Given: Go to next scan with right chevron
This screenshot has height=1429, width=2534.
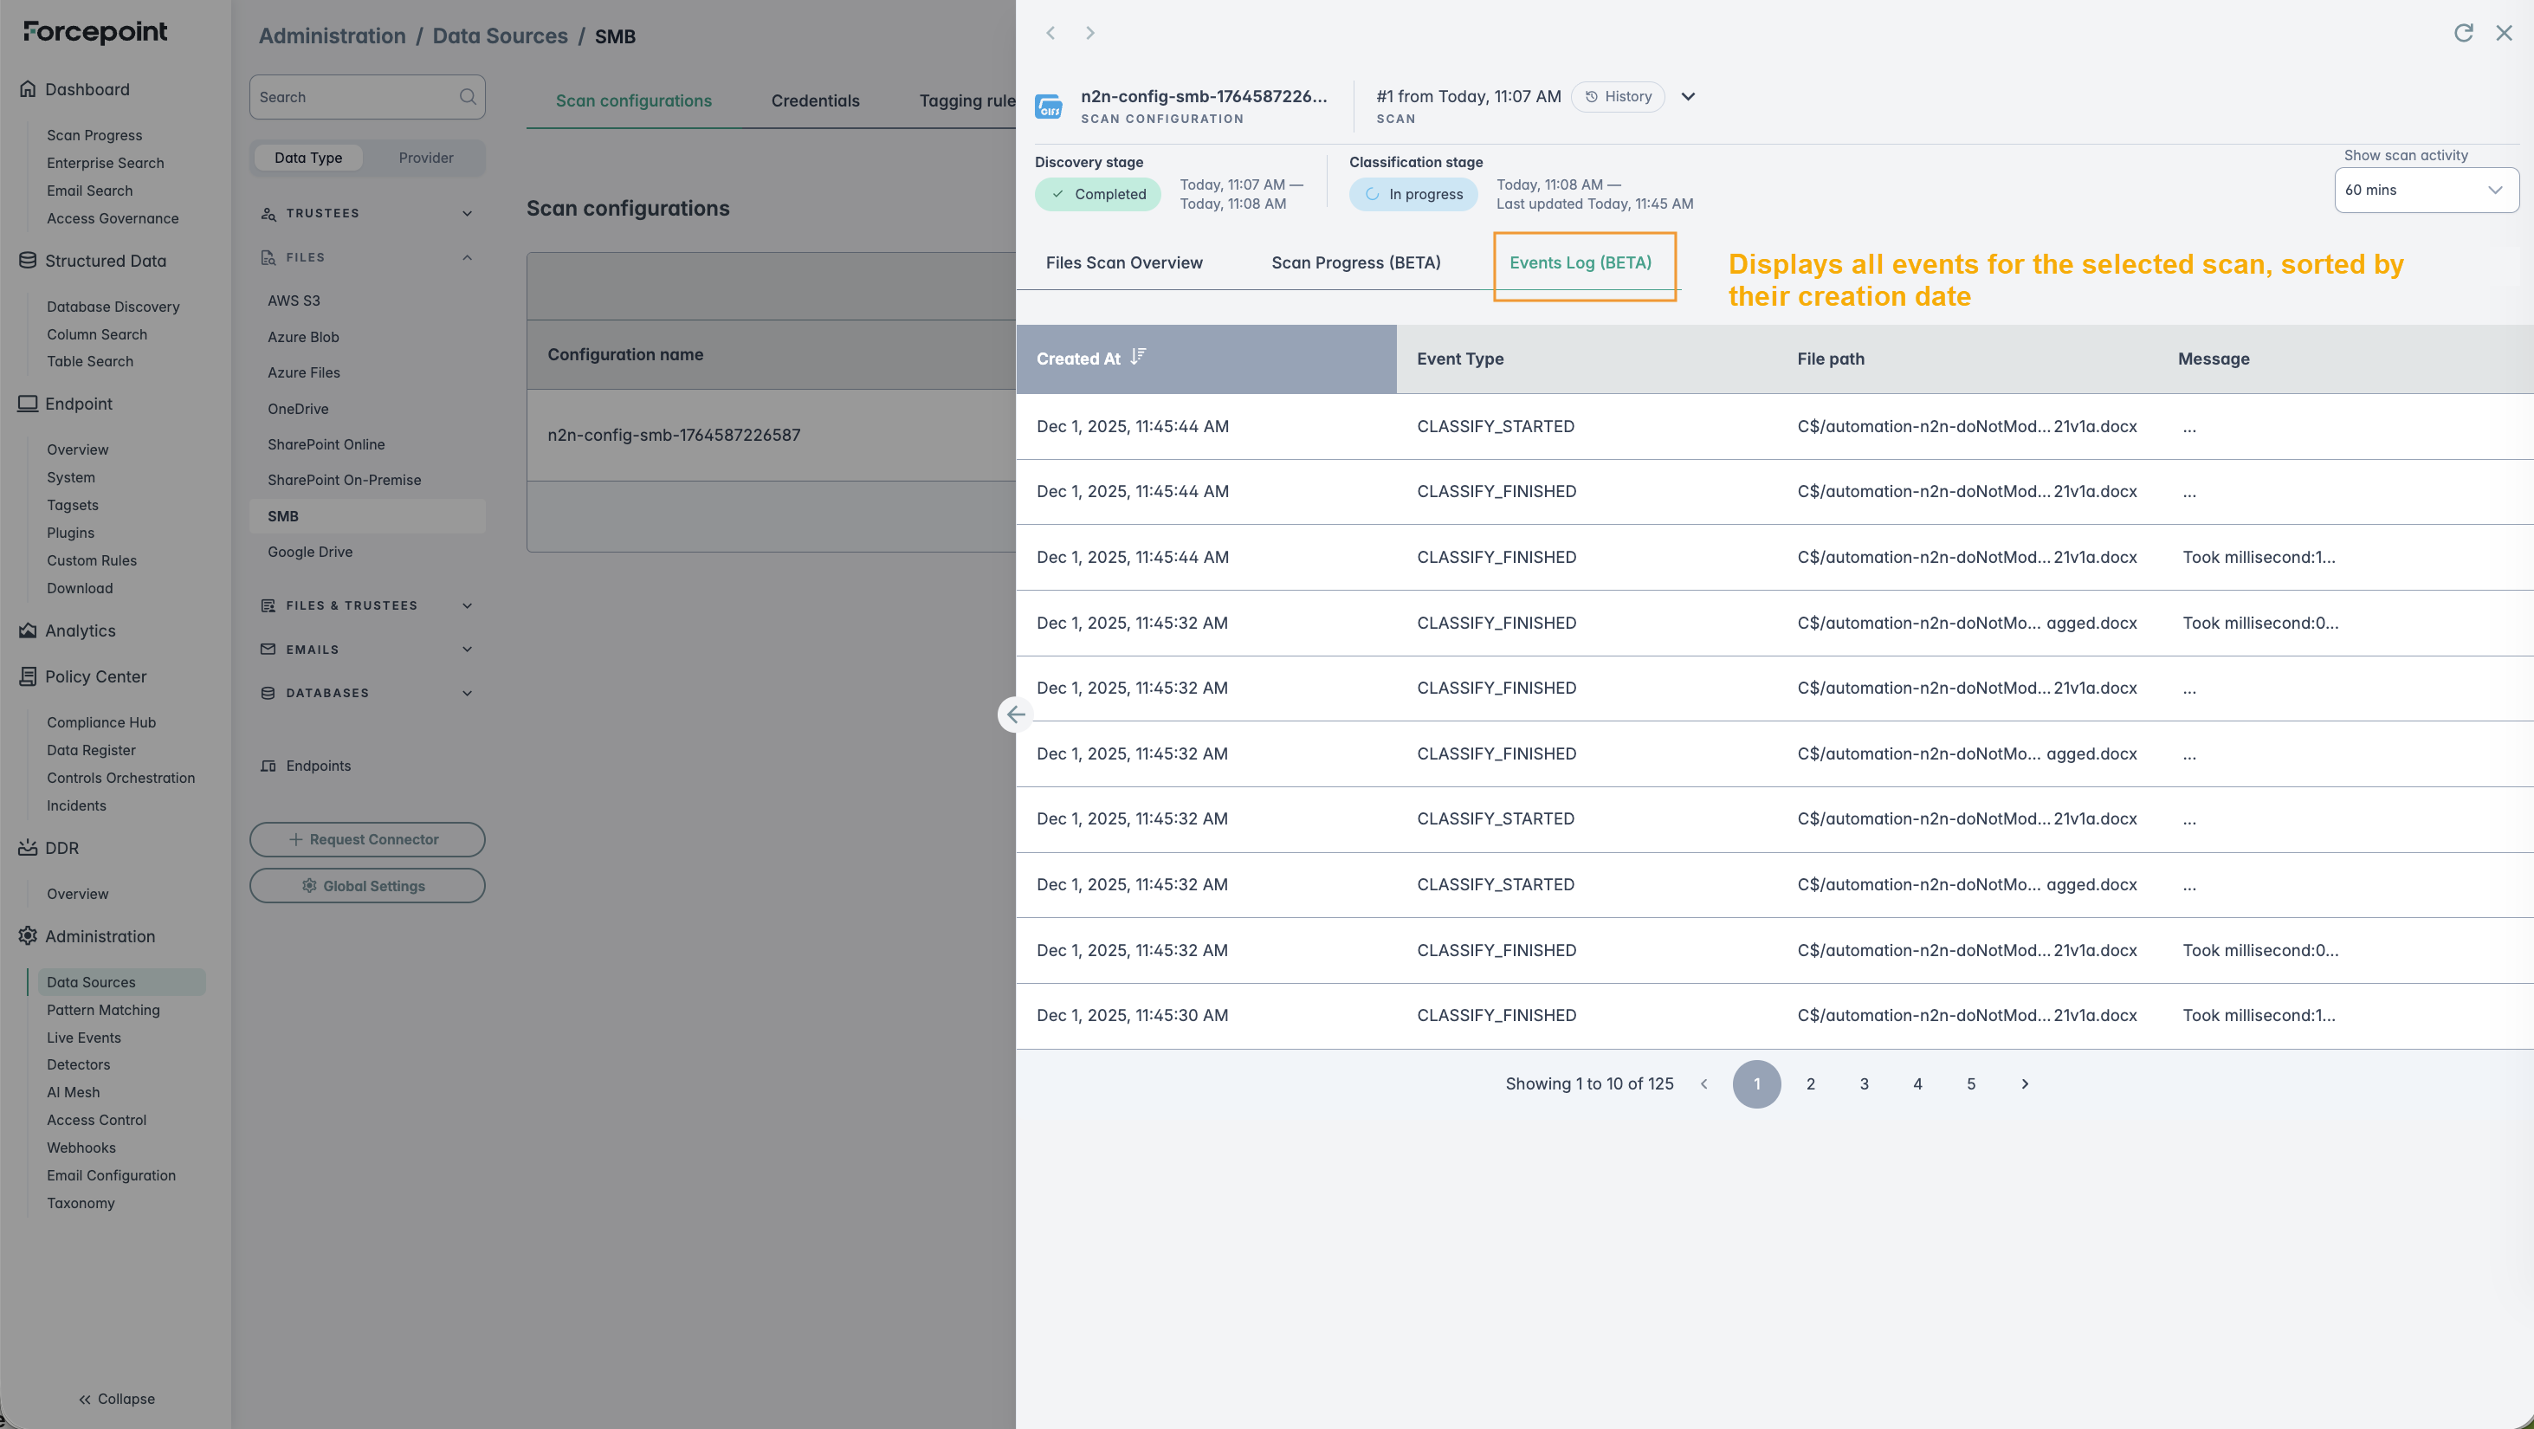Looking at the screenshot, I should point(1090,32).
